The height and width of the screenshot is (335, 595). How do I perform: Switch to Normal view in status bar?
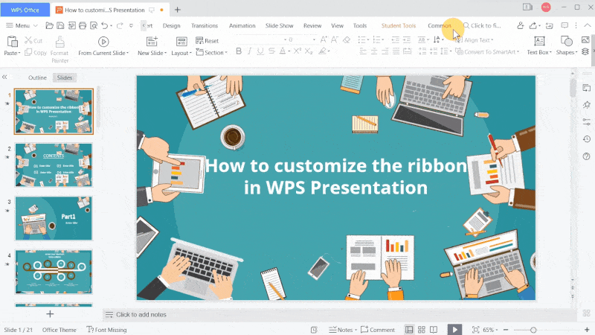pyautogui.click(x=408, y=330)
